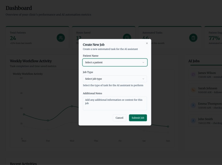This screenshot has height=165, width=222.
Task: Click the Submit Job button
Action: [x=138, y=118]
